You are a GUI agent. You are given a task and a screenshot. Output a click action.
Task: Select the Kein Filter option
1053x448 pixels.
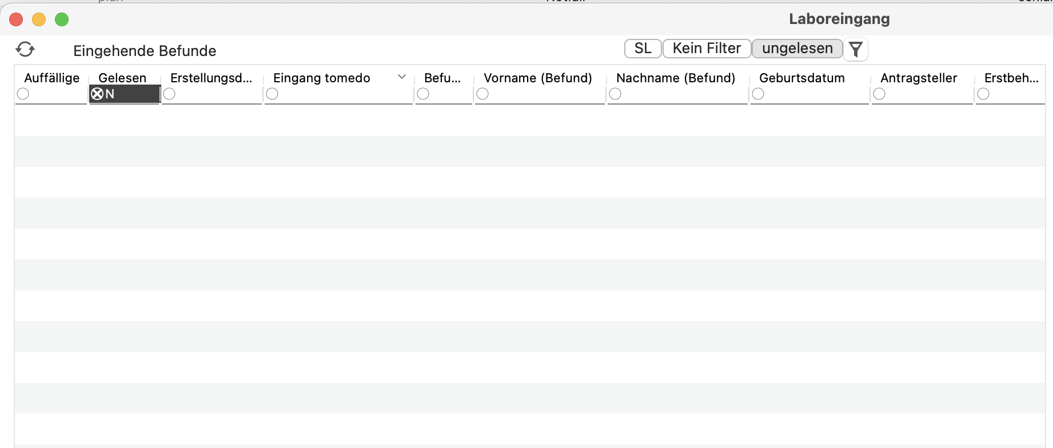(707, 49)
